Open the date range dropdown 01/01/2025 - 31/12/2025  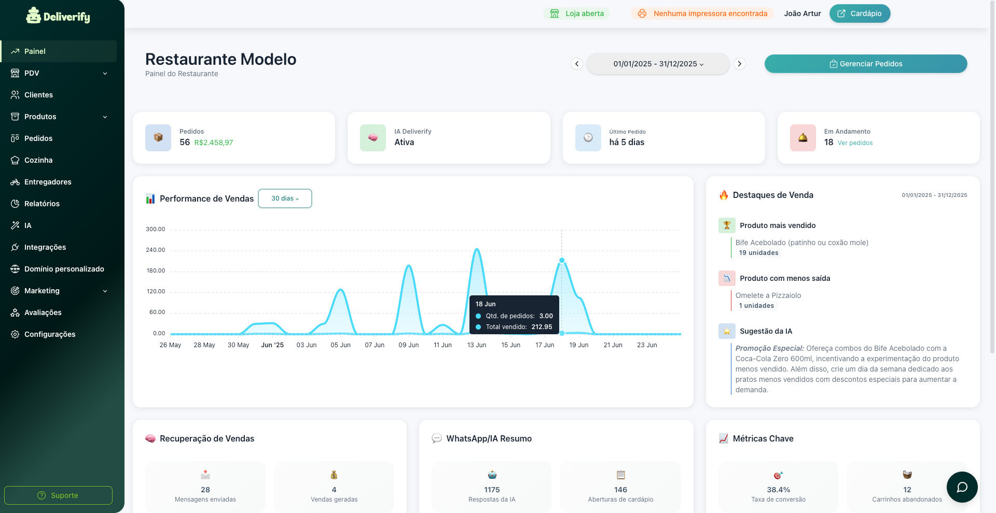658,64
